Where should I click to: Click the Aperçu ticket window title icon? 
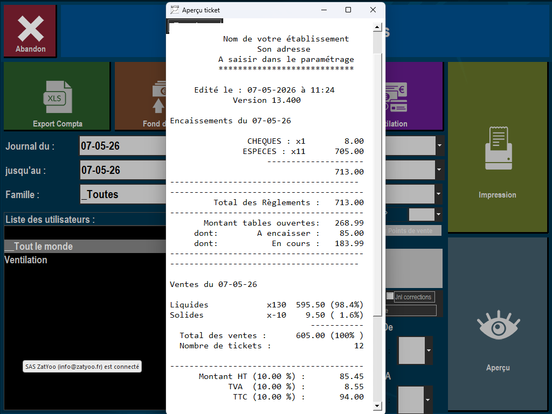click(175, 10)
